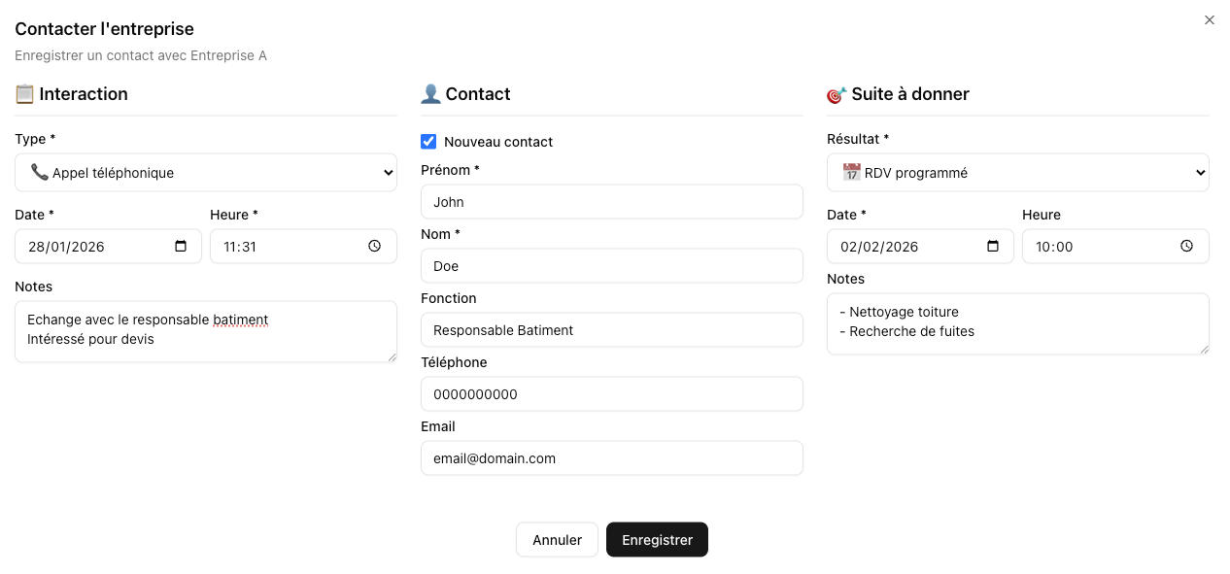
Task: Click resize grip of follow-up Notes textarea
Action: [1205, 350]
